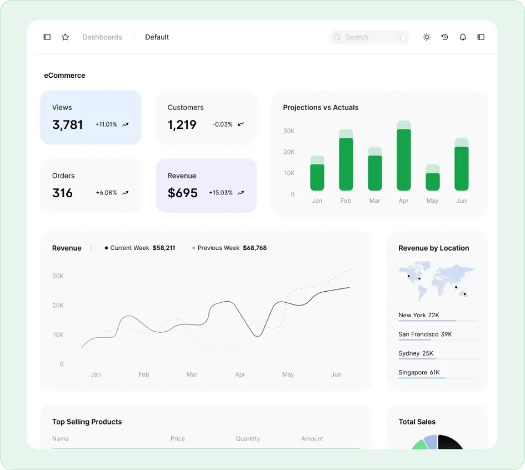Select the Default breadcrumb item

coord(157,37)
